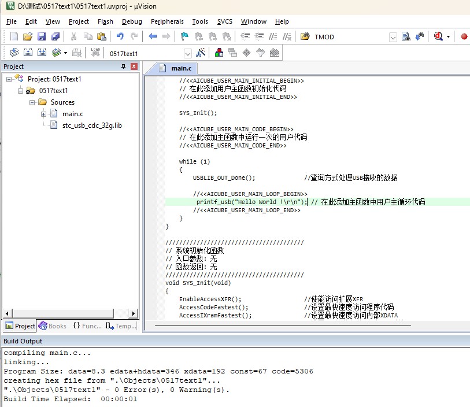Open the Peripherals menu

(x=167, y=21)
